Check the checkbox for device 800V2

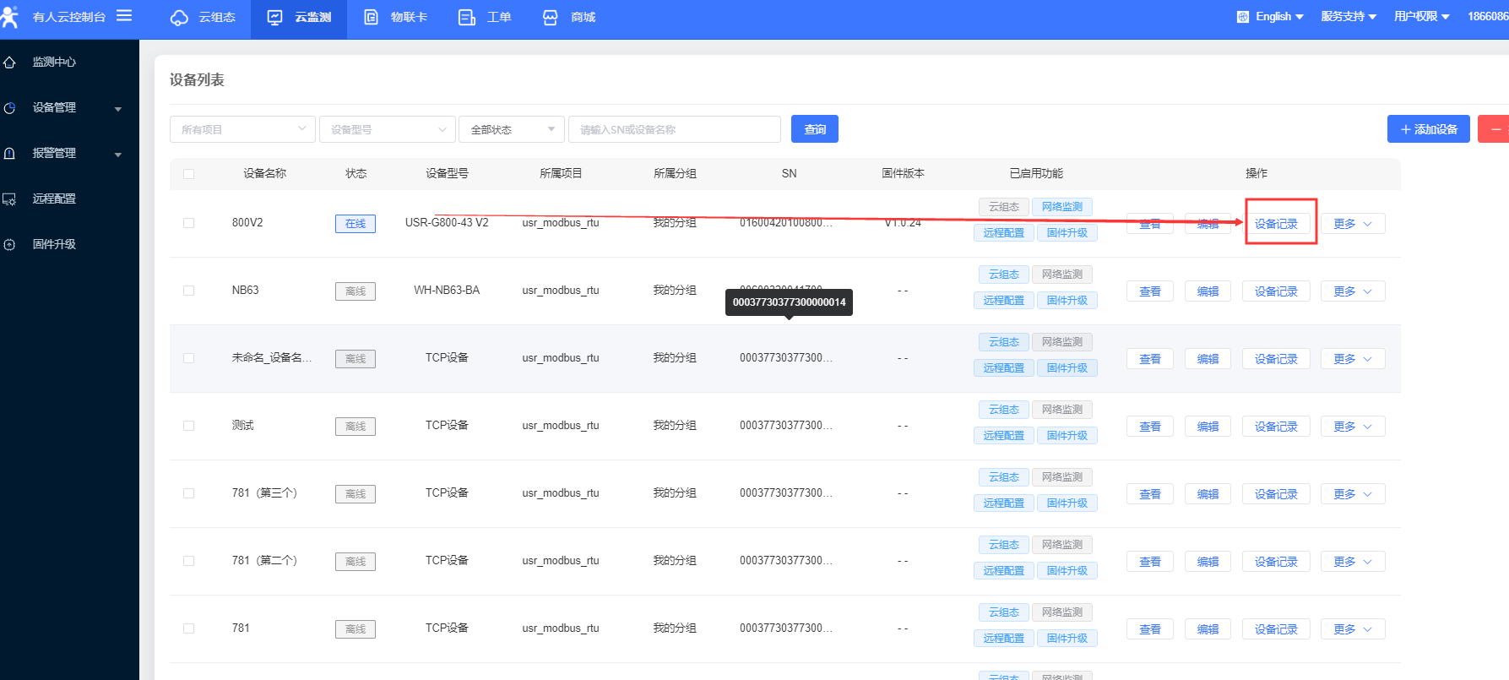point(188,223)
